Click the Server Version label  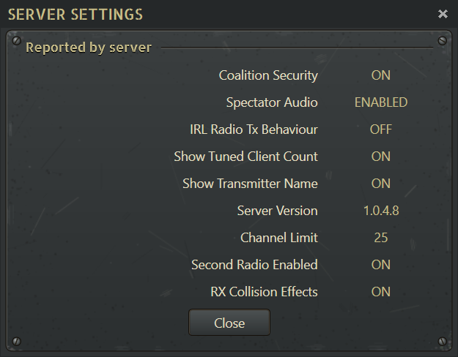277,211
